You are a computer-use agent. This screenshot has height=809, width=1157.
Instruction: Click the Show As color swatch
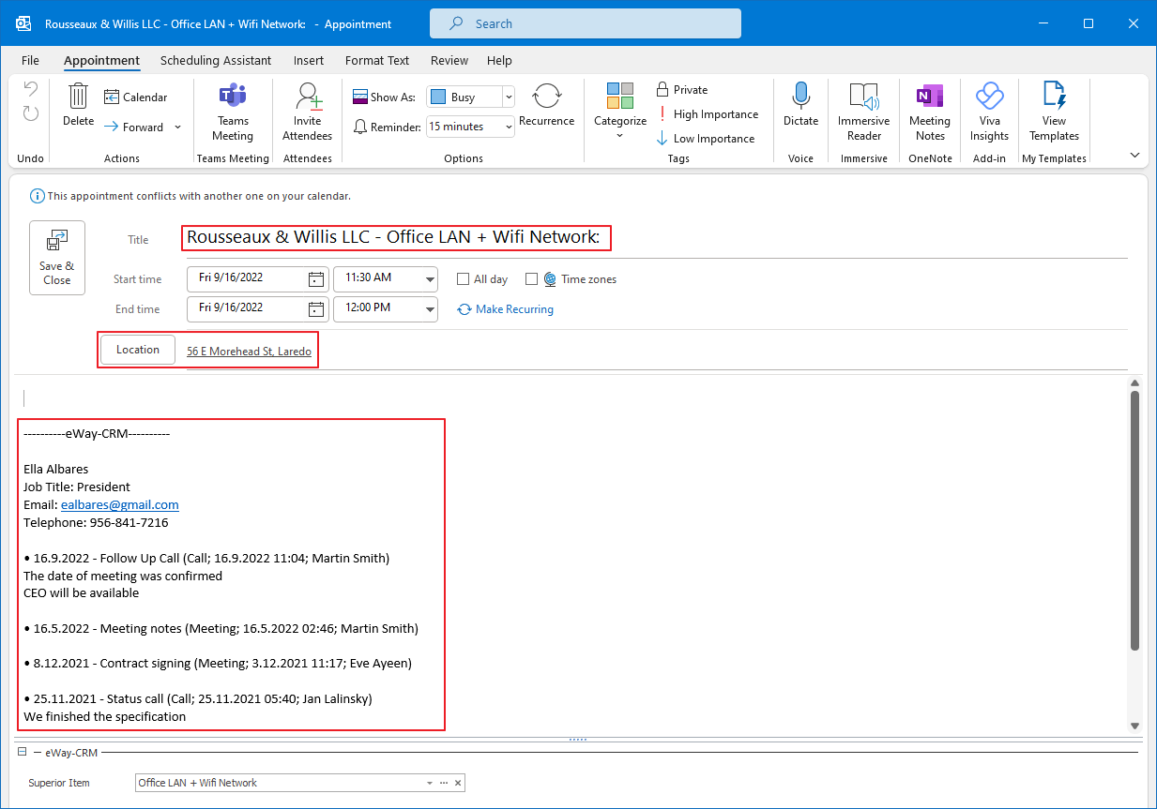[x=438, y=97]
